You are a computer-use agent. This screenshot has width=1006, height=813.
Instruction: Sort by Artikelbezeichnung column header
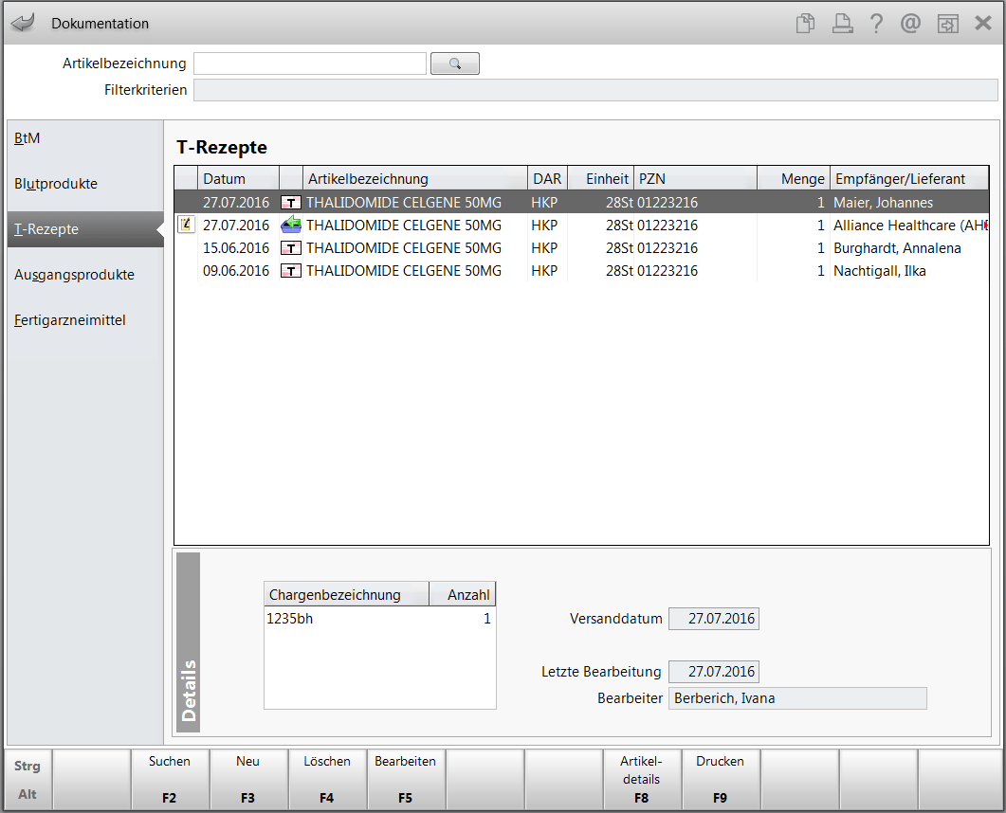414,178
